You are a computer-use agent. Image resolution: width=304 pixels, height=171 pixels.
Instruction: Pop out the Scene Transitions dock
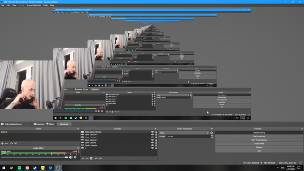(212, 129)
